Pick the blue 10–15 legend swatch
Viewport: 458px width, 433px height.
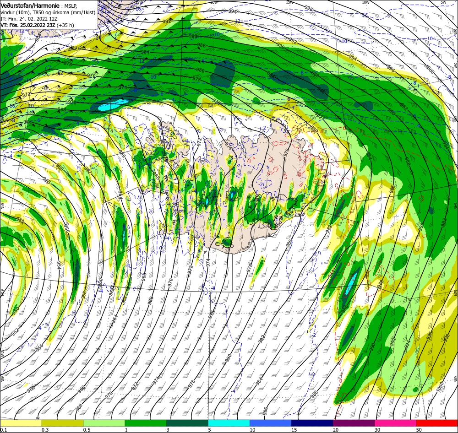(x=271, y=423)
